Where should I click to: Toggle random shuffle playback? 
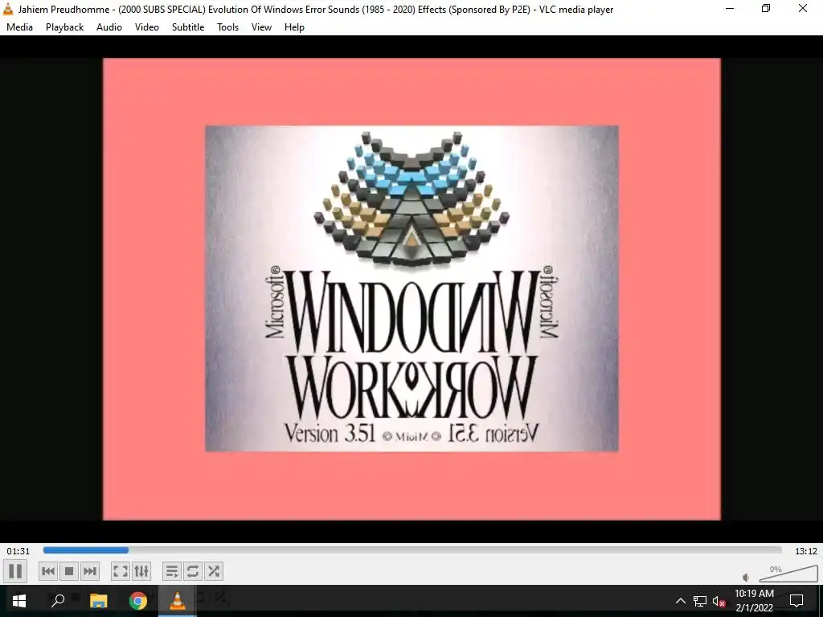coord(214,571)
